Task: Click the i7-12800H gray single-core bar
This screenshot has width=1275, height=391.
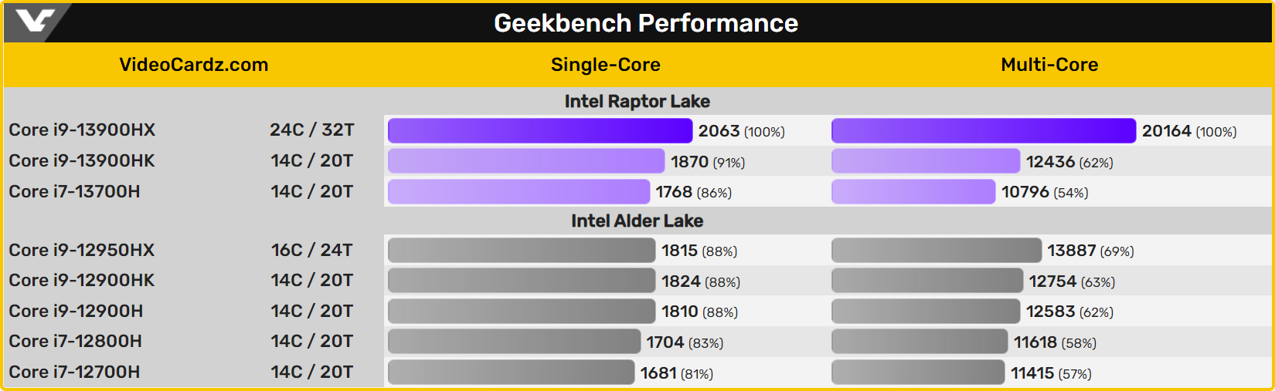Action: (514, 342)
